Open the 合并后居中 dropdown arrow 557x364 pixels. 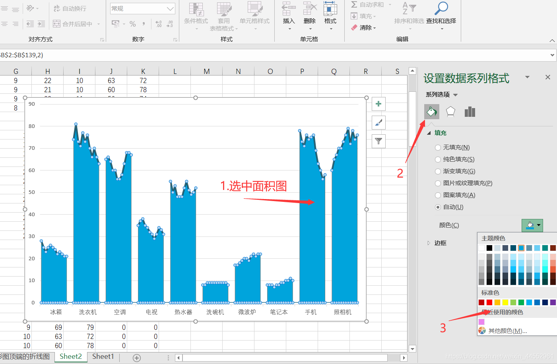pyautogui.click(x=99, y=24)
